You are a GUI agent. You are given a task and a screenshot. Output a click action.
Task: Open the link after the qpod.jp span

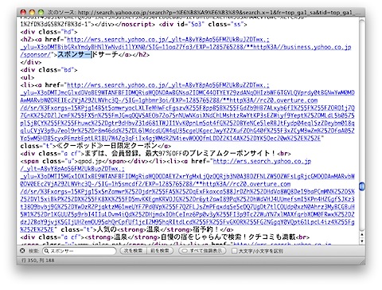tap(188, 195)
